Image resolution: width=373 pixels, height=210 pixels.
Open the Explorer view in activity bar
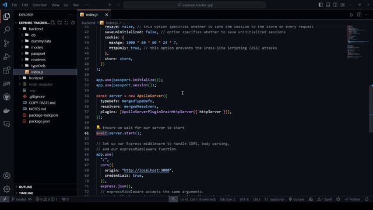pyautogui.click(x=6, y=16)
